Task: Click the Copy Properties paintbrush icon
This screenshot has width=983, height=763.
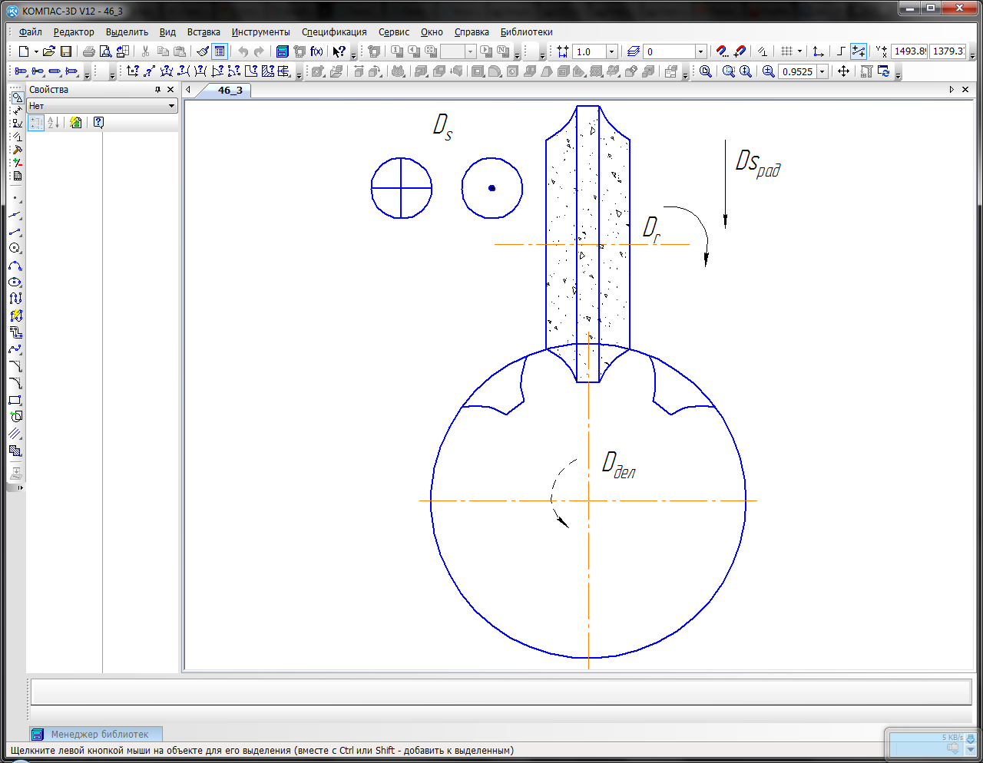Action: pyautogui.click(x=203, y=51)
